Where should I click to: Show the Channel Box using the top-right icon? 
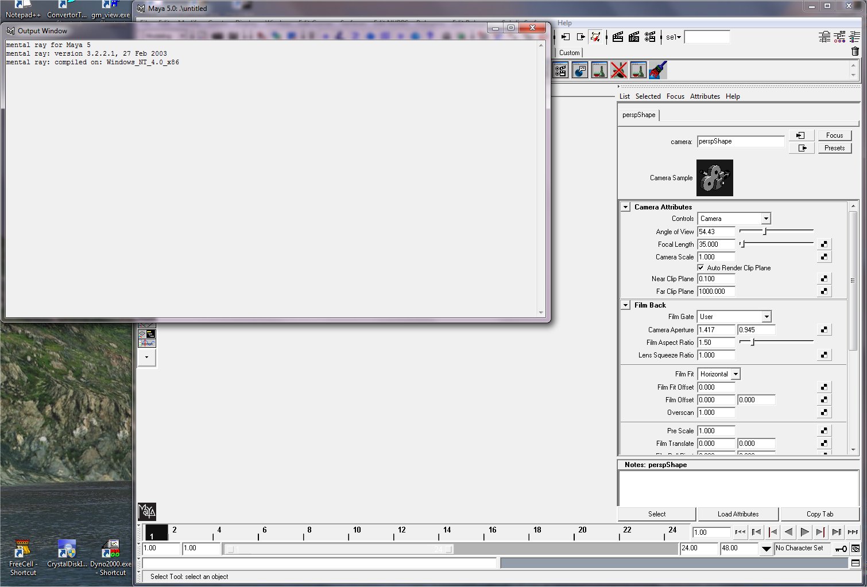point(854,37)
